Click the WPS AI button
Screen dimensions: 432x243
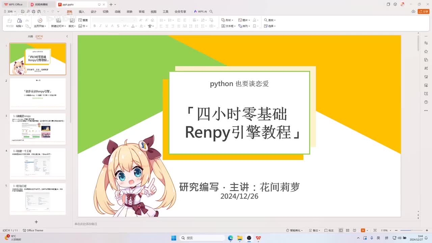pos(200,11)
